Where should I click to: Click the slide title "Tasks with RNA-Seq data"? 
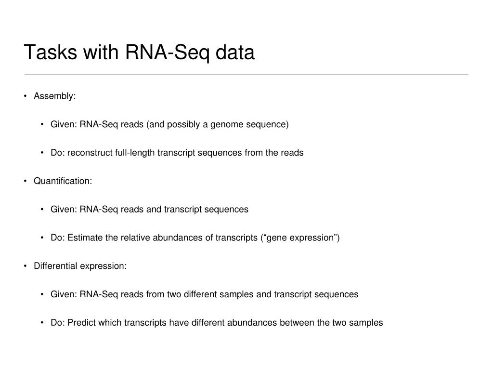139,53
